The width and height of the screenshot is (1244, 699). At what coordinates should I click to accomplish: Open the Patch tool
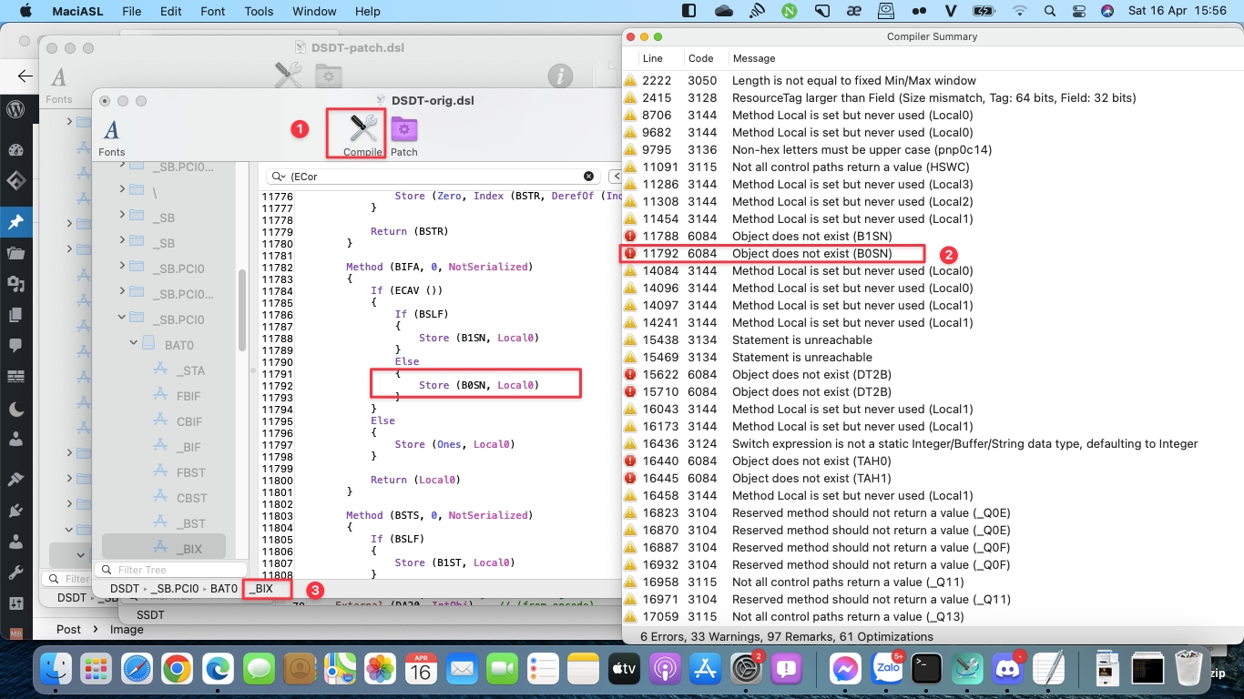click(403, 129)
